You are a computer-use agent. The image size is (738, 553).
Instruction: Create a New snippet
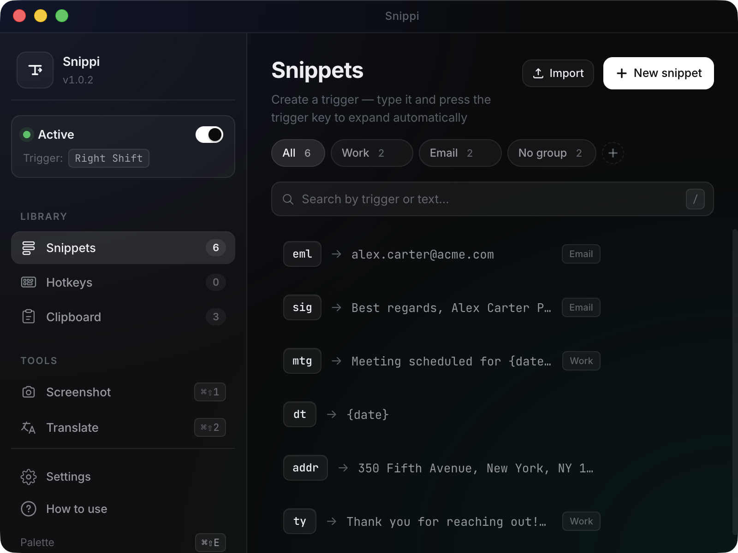click(x=659, y=73)
